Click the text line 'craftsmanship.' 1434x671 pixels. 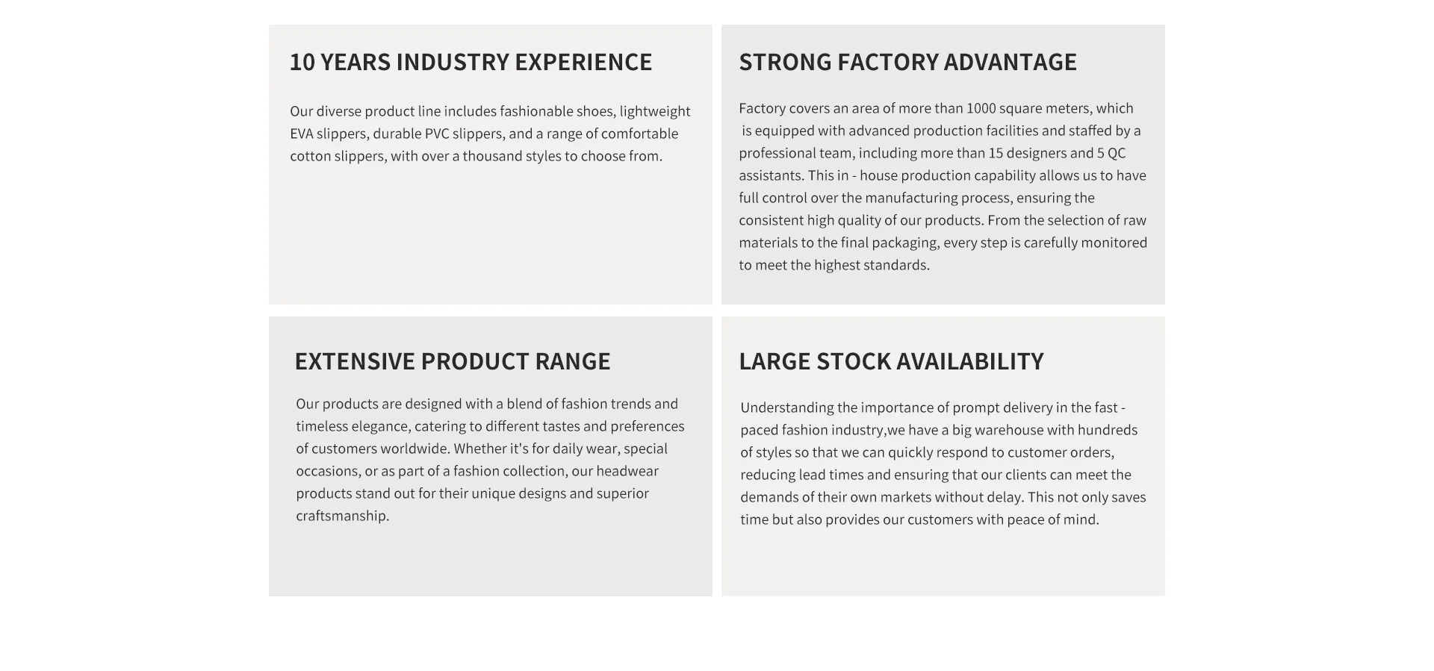click(342, 516)
